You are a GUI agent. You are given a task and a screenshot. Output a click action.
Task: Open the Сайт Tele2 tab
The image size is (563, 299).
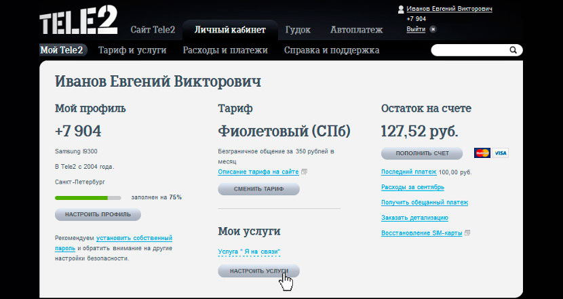tap(153, 30)
